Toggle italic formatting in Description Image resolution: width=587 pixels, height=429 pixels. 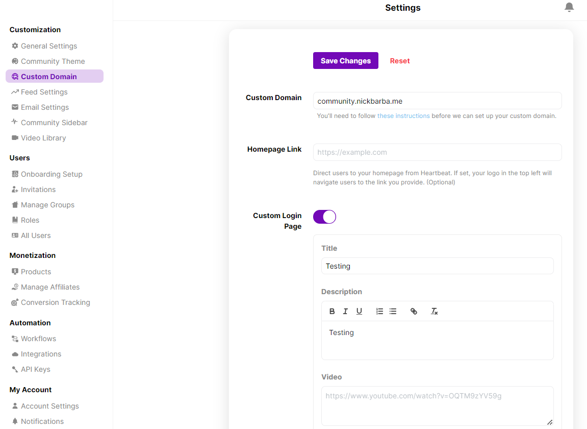pos(346,311)
